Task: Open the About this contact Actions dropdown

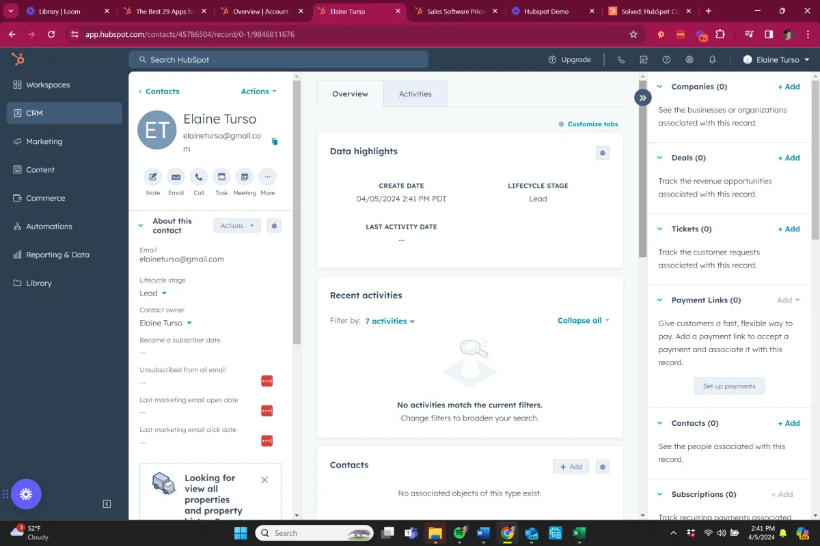Action: (x=237, y=226)
